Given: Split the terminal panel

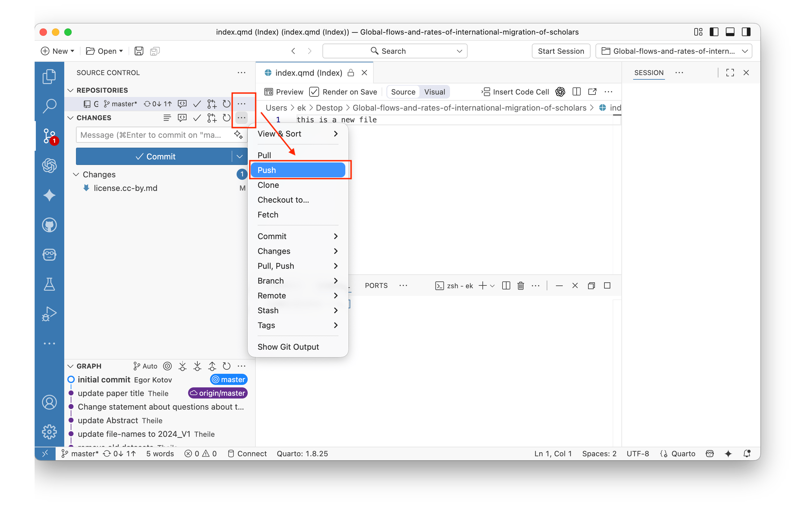Looking at the screenshot, I should pyautogui.click(x=506, y=286).
